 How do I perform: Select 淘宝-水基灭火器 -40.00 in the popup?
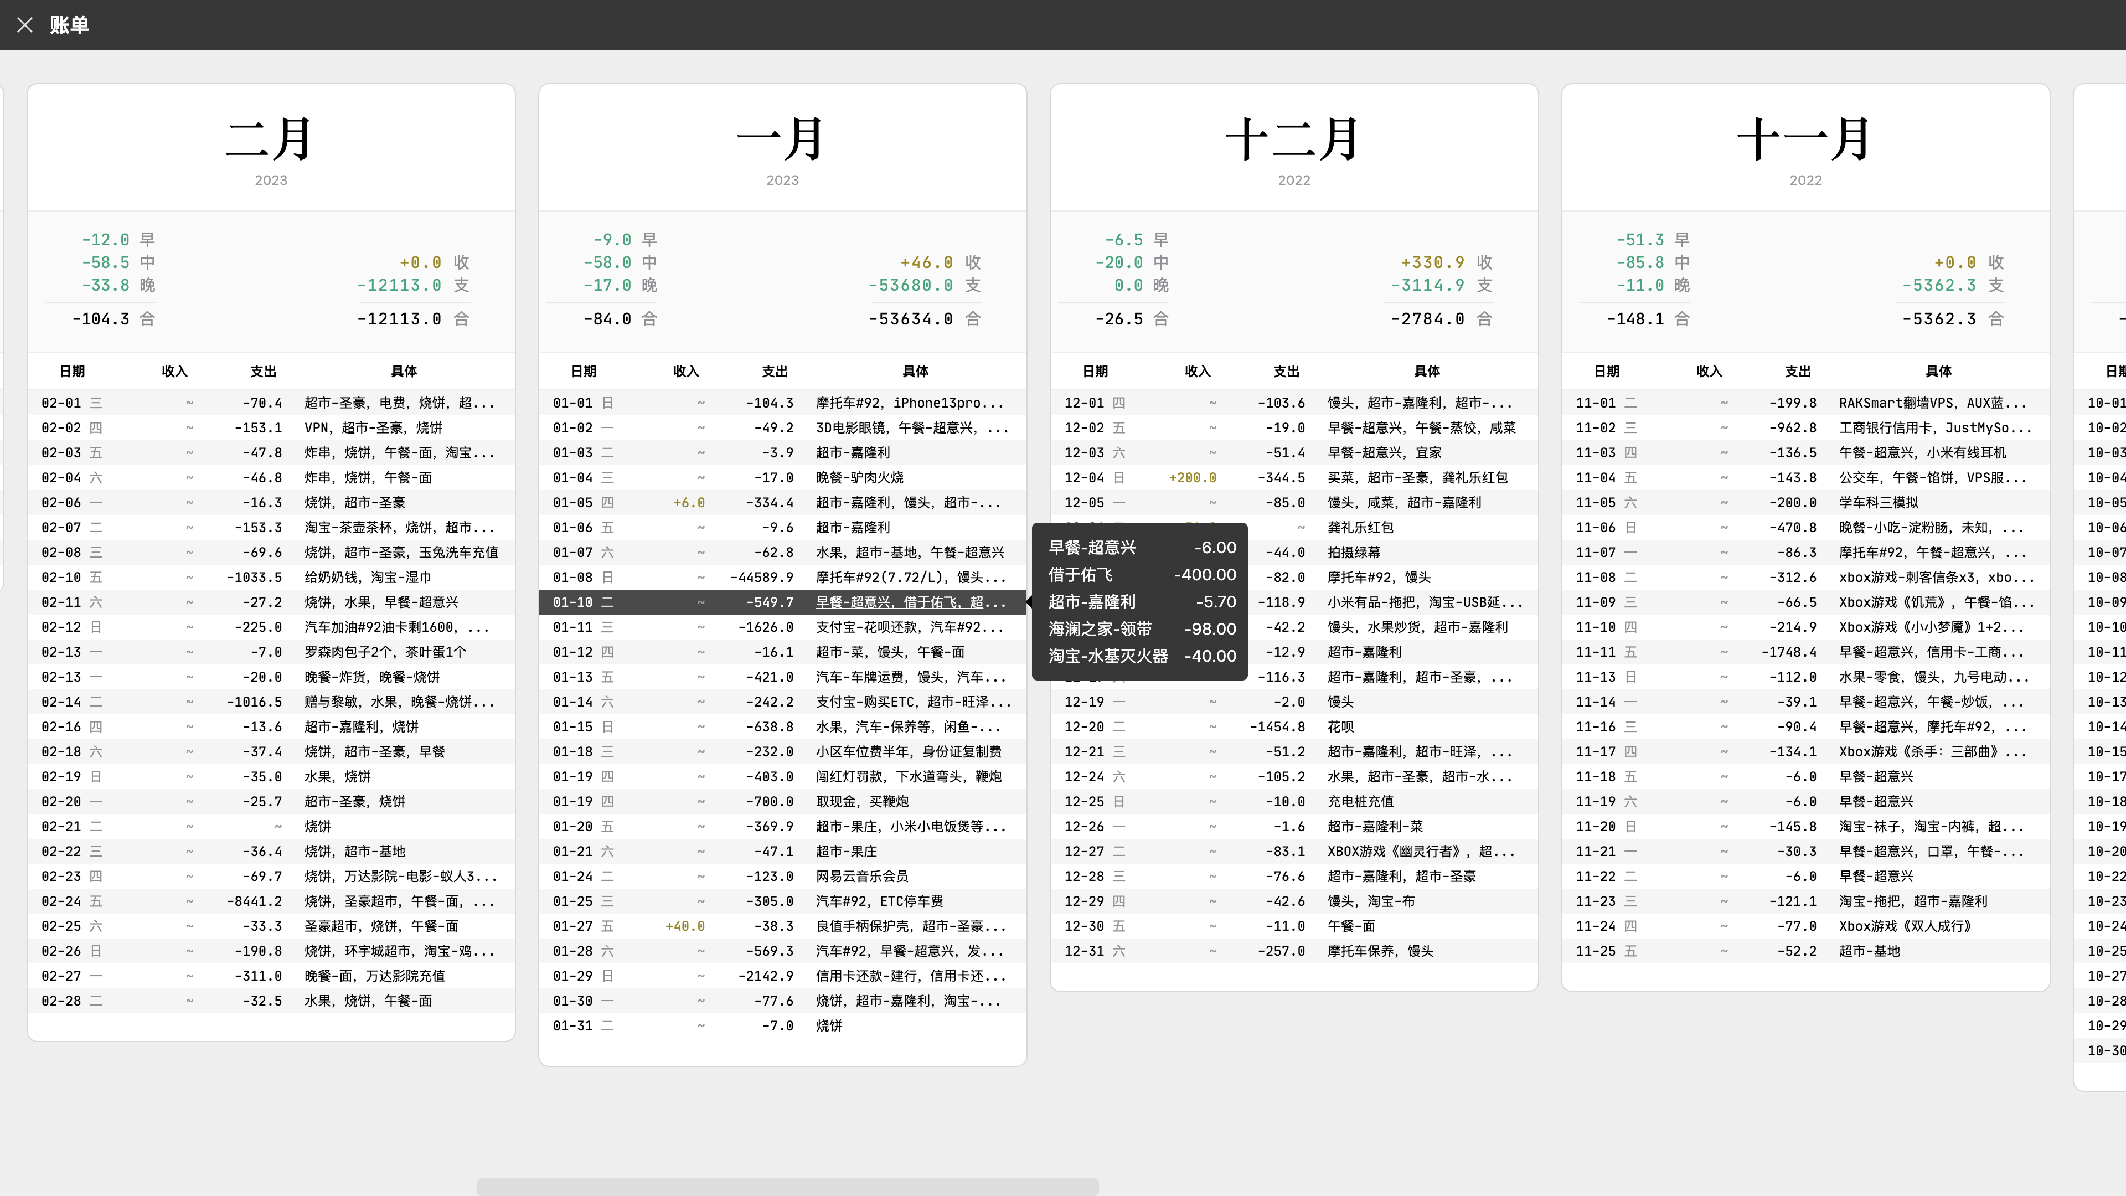(1140, 656)
